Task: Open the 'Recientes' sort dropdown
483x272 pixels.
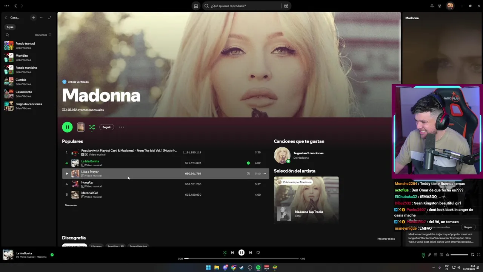Action: tap(43, 35)
